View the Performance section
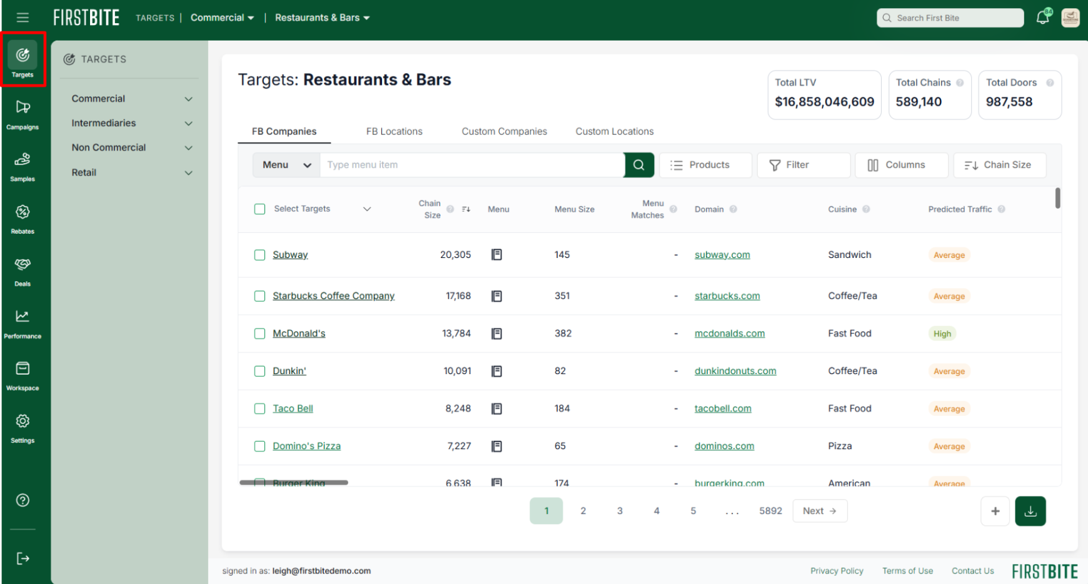This screenshot has width=1088, height=584. 23,324
